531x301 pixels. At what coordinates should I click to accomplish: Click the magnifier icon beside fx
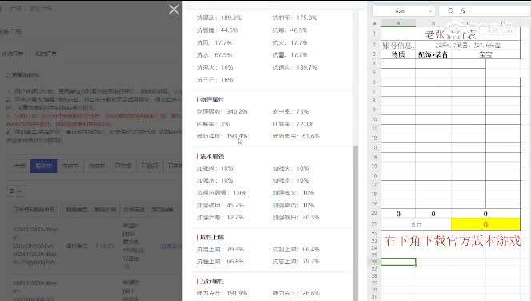(451, 11)
